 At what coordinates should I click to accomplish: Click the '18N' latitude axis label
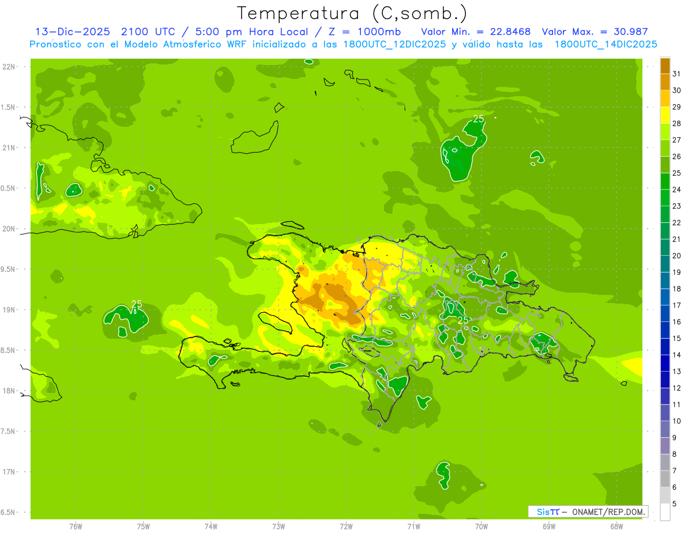click(9, 391)
